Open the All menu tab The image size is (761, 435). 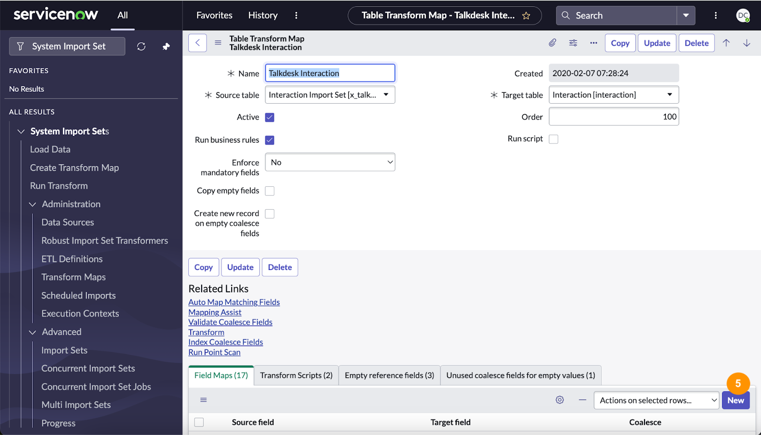click(123, 15)
